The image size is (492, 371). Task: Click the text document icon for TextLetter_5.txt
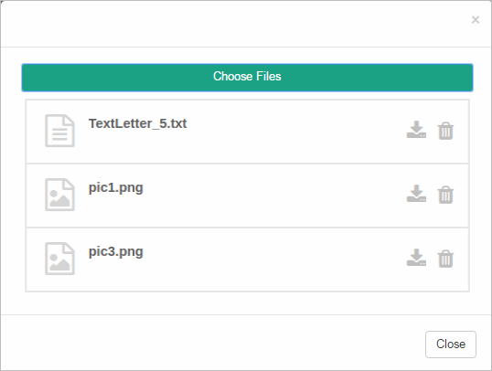[x=59, y=131]
